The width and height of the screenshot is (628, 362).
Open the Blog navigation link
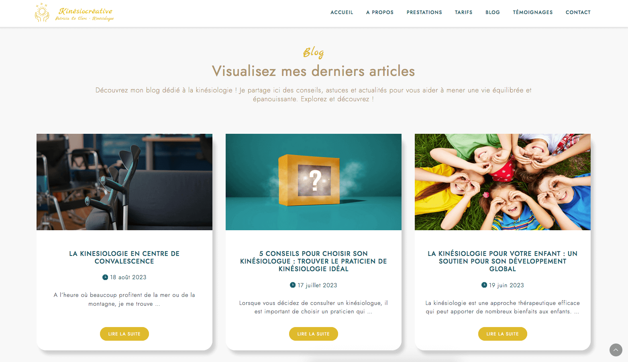pyautogui.click(x=492, y=12)
